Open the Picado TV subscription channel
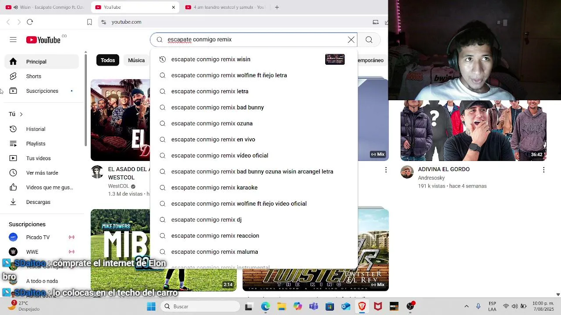Viewport: 561px width, 315px height. (42, 237)
